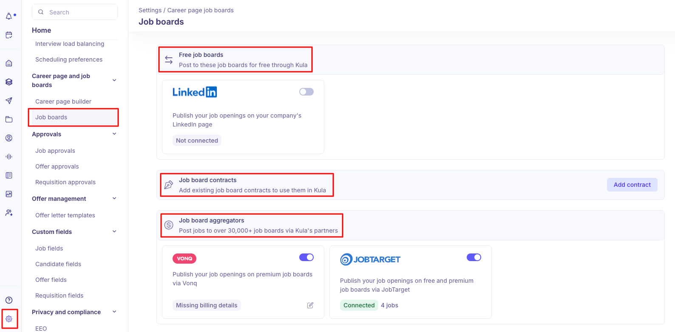This screenshot has height=332, width=675.
Task: Open Offer approvals settings
Action: click(57, 166)
